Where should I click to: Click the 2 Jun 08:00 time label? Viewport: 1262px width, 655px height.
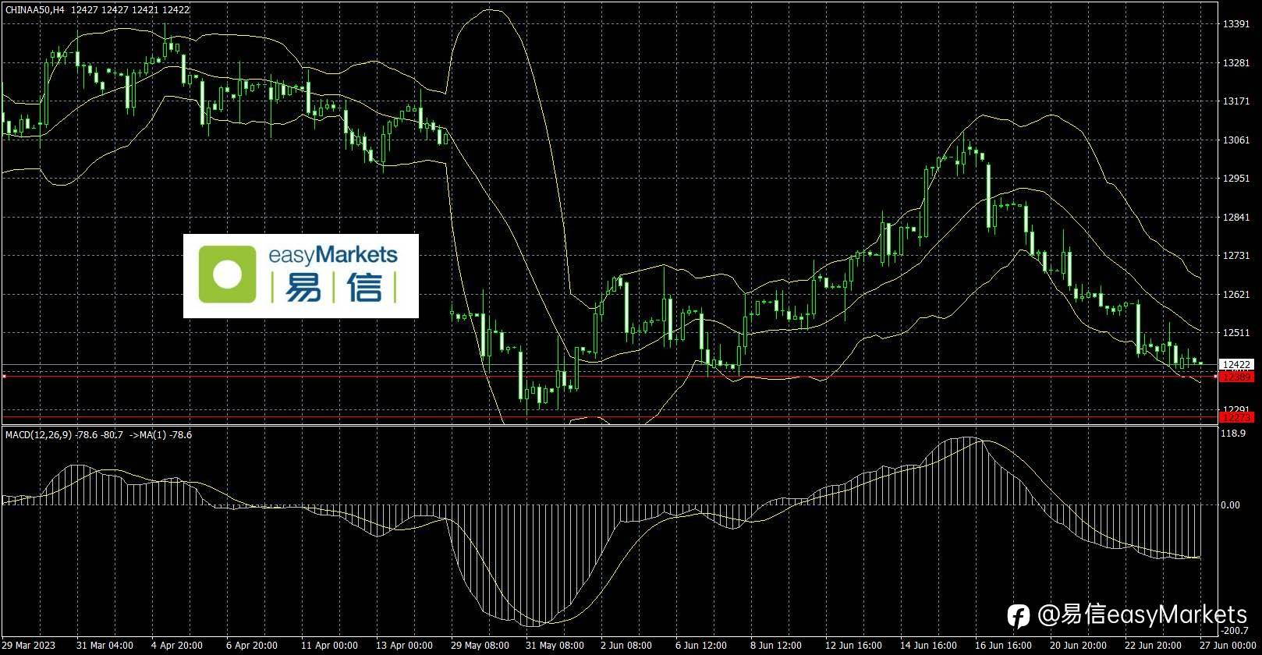(626, 646)
